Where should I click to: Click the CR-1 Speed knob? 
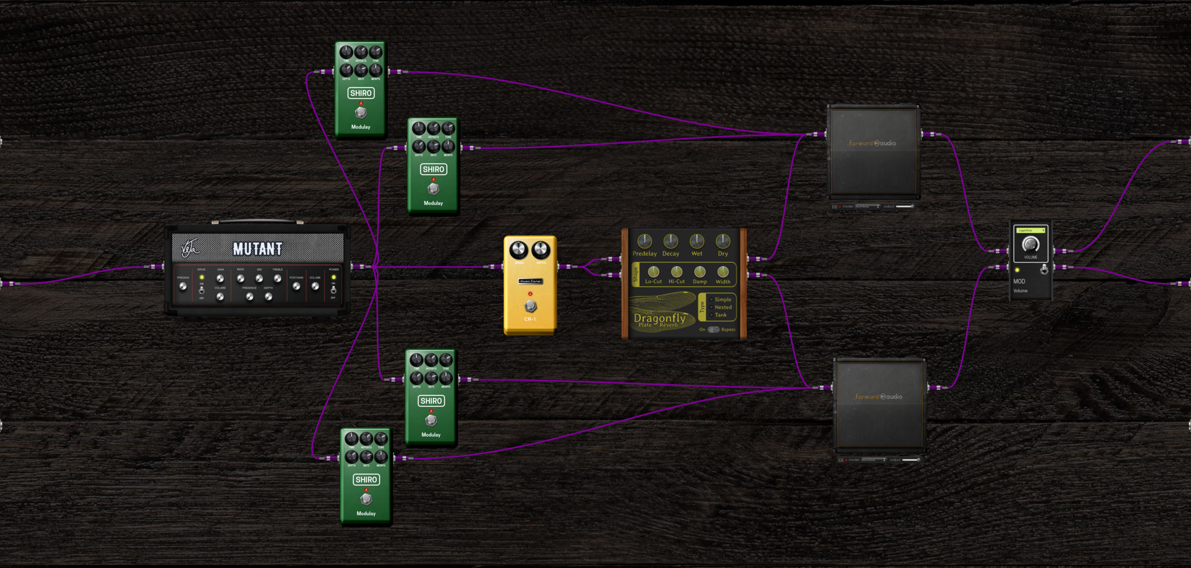point(519,249)
